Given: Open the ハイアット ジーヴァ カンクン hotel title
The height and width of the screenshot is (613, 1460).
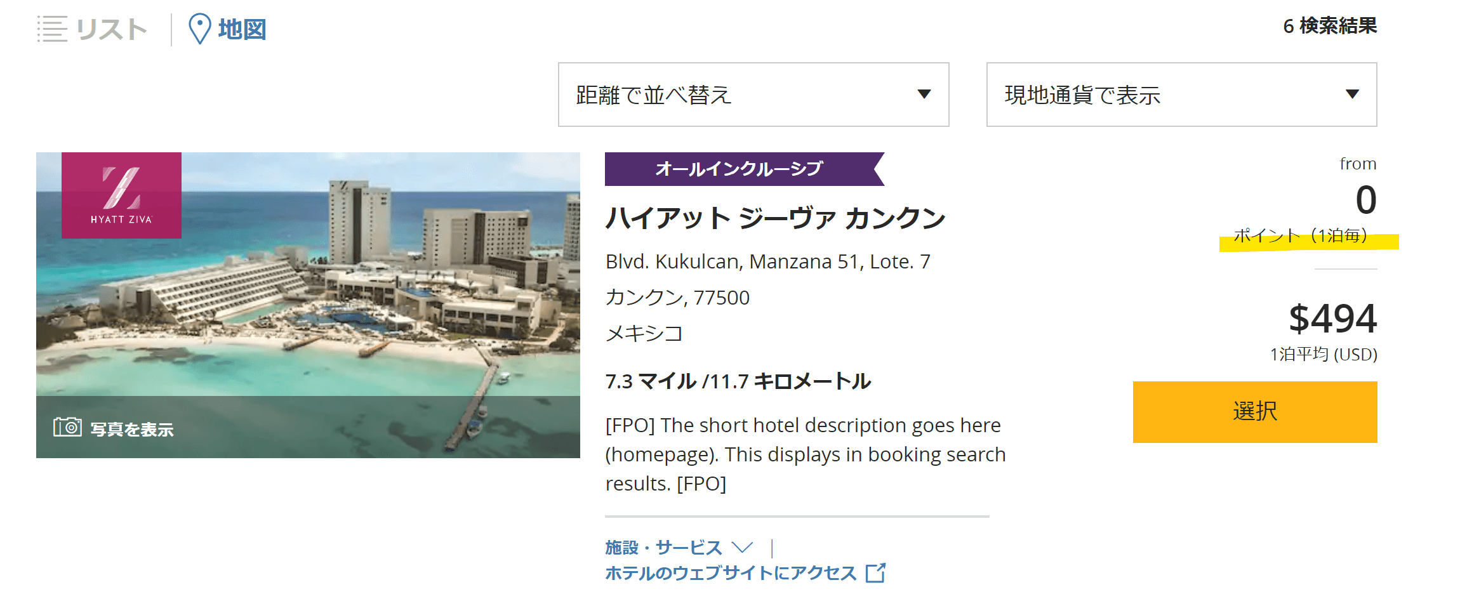Looking at the screenshot, I should coord(776,218).
